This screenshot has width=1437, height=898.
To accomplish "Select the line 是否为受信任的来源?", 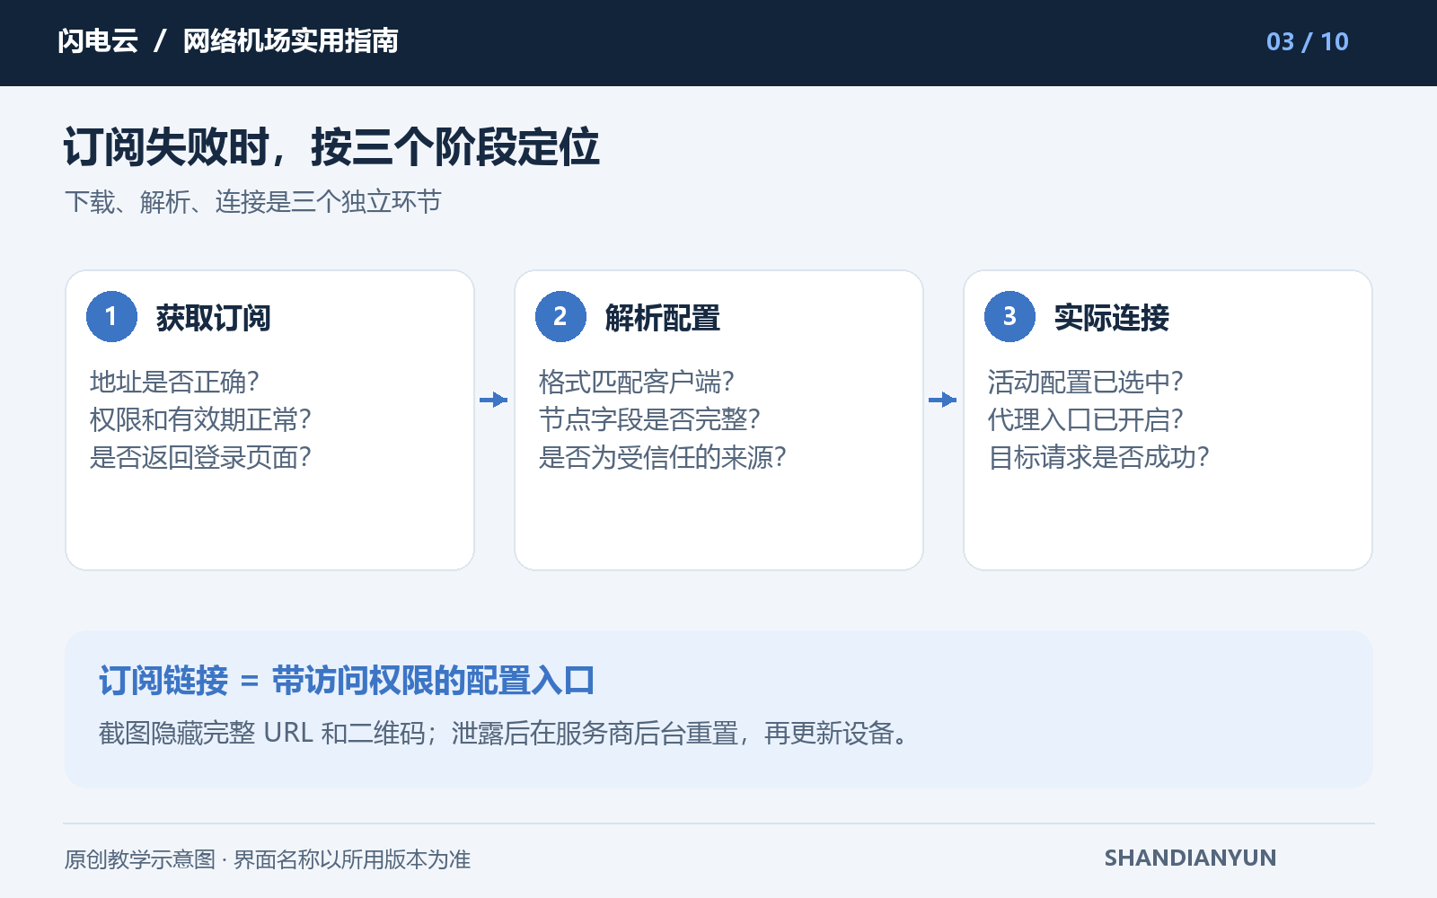I will [x=662, y=457].
